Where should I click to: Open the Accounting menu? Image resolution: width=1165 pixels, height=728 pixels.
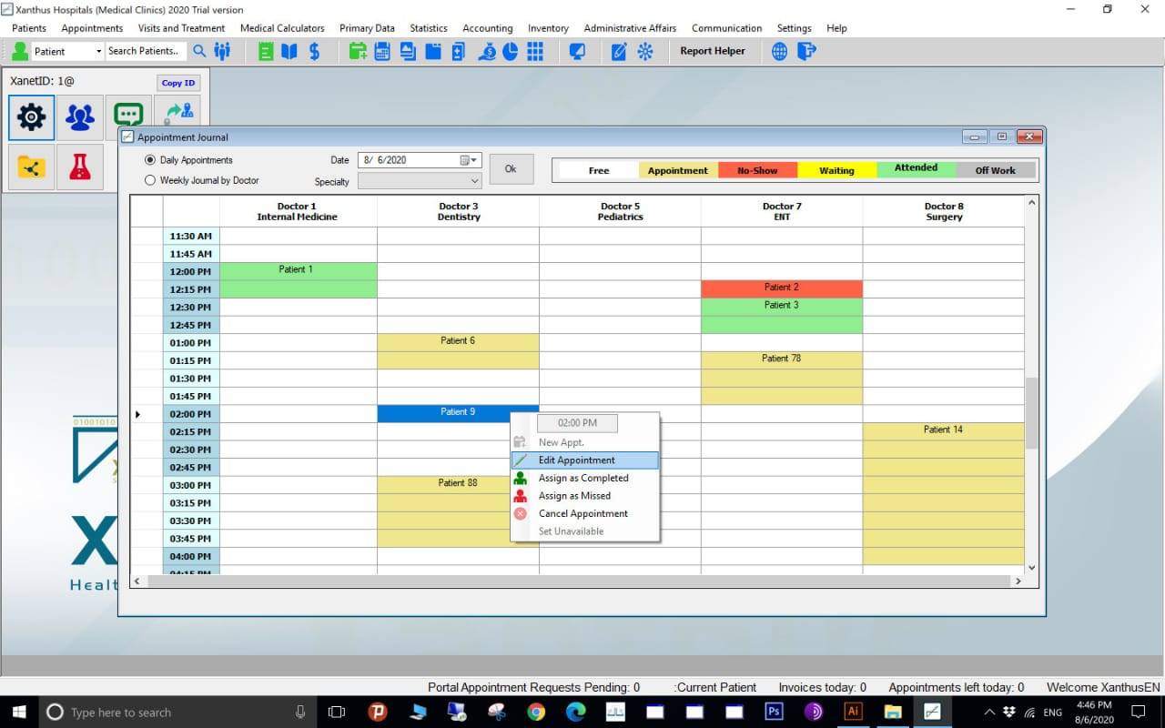pos(487,28)
